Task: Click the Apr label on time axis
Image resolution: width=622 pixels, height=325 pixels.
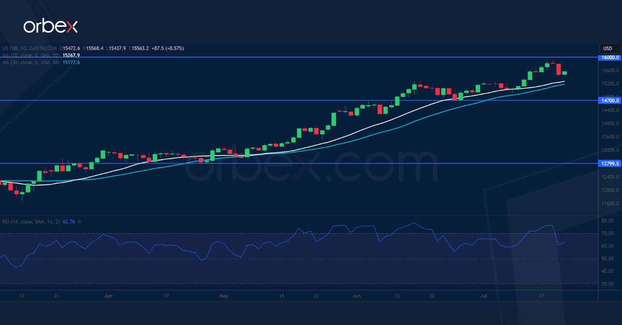Action: pos(108,296)
